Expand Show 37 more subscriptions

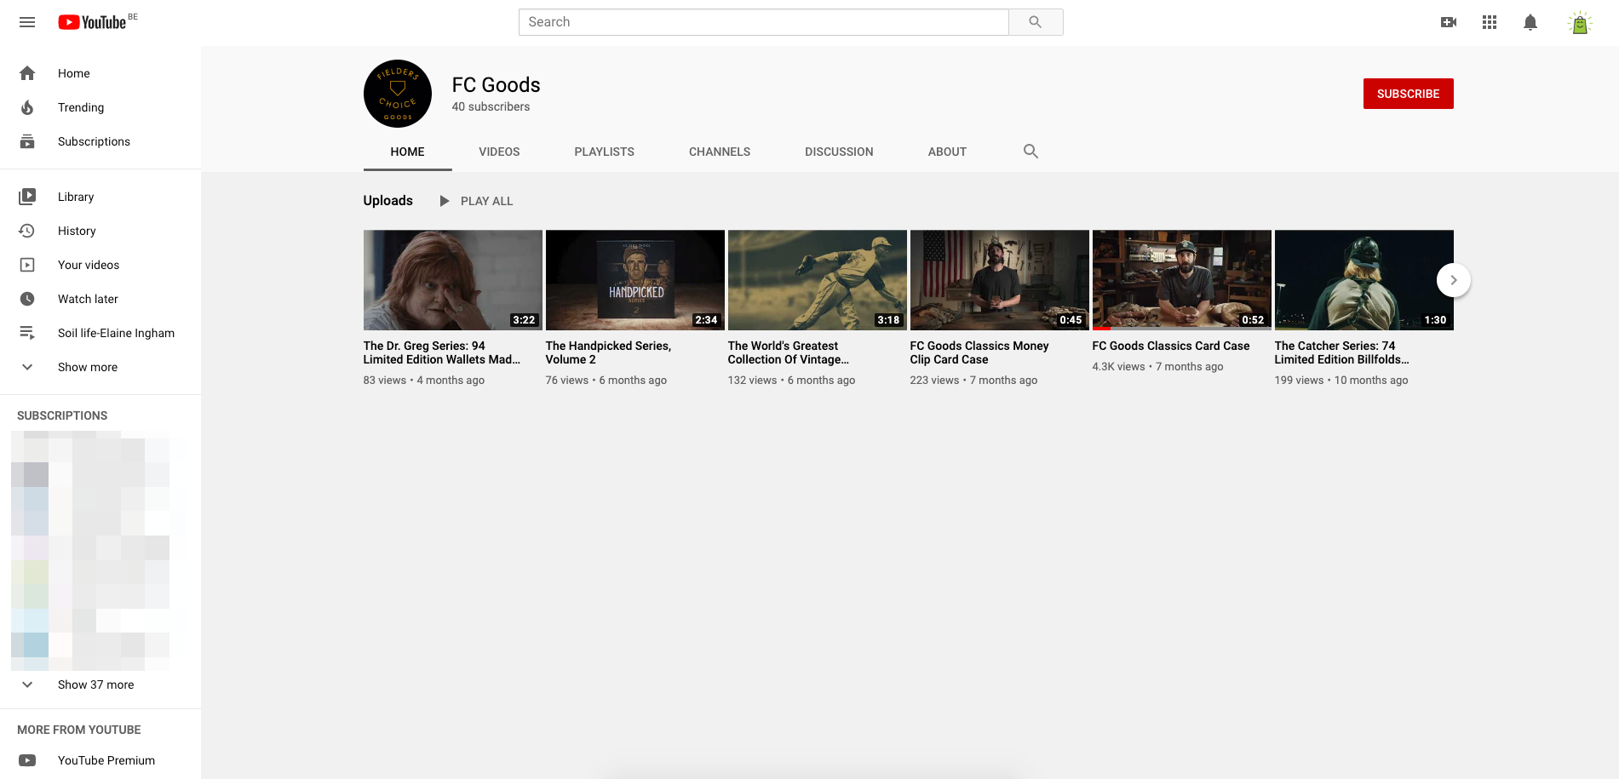[x=100, y=684]
